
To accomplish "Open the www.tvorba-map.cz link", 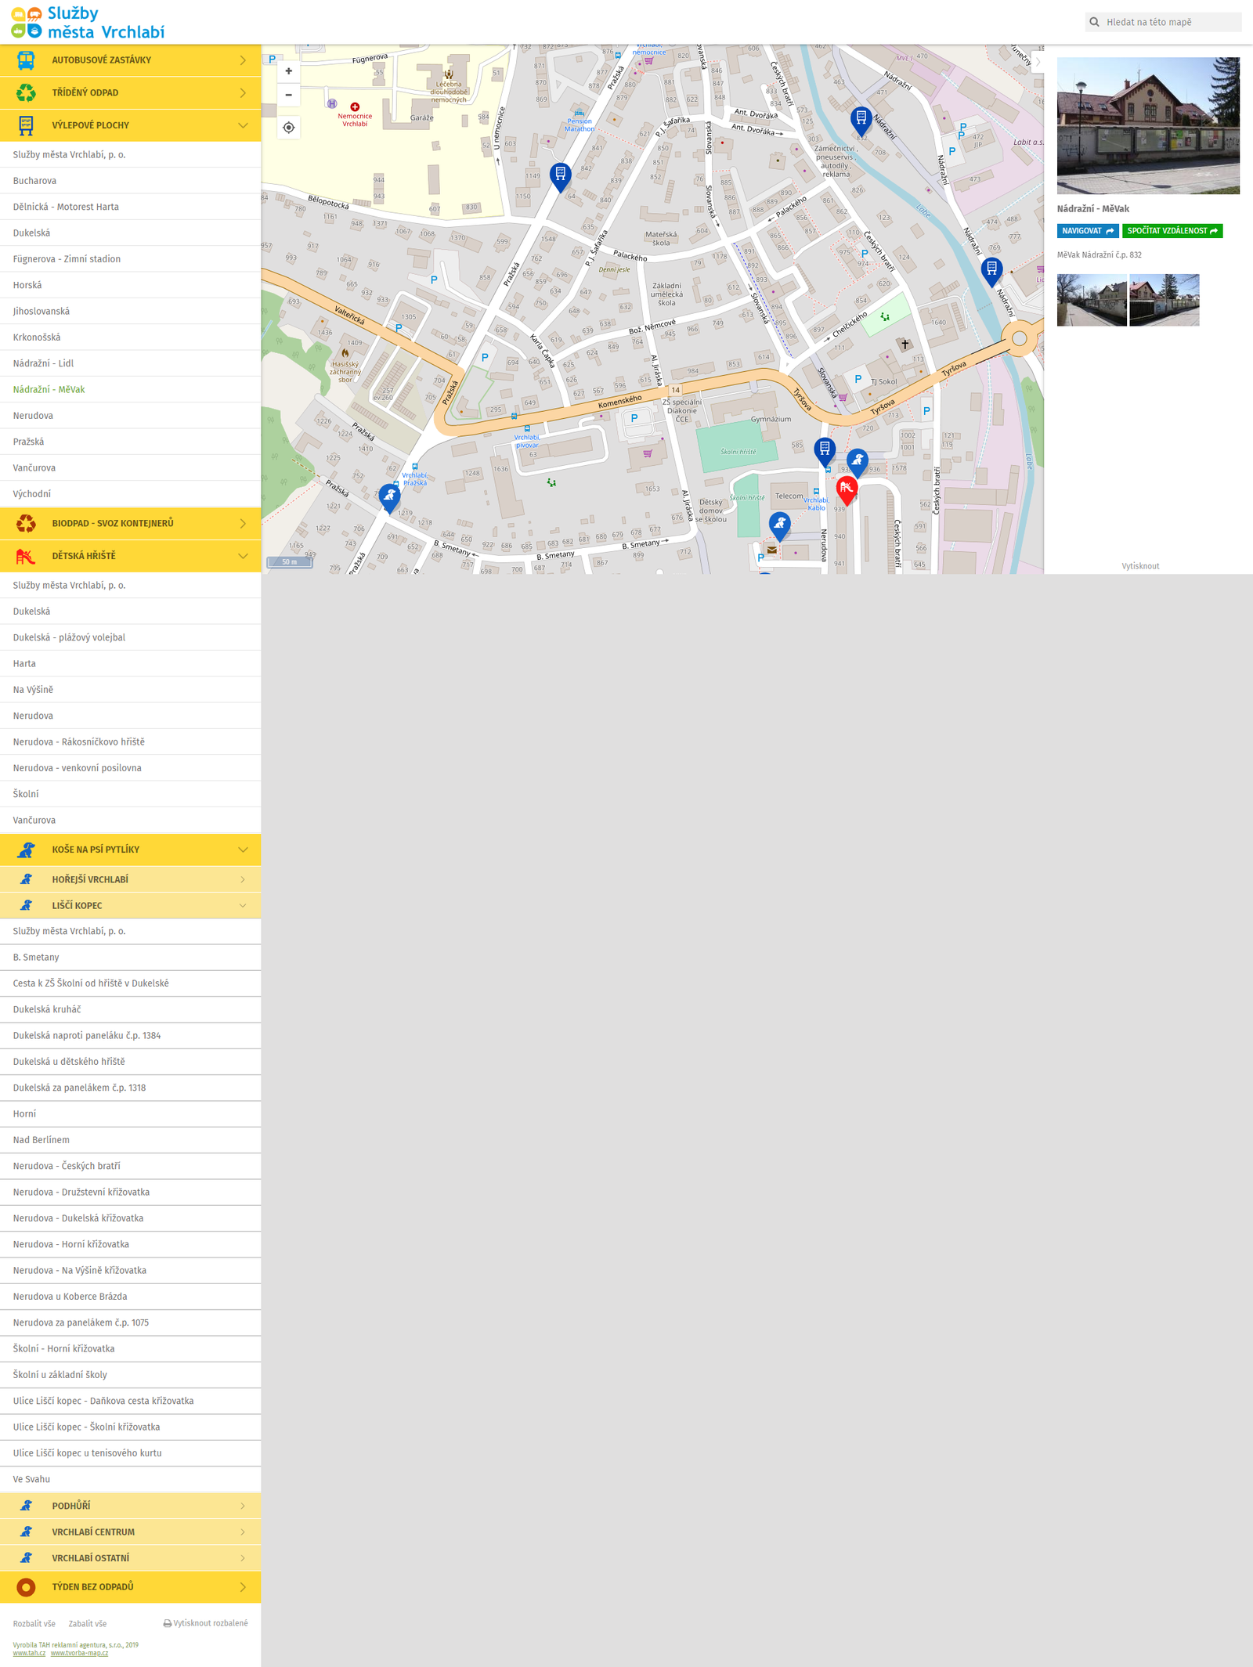I will (79, 1653).
